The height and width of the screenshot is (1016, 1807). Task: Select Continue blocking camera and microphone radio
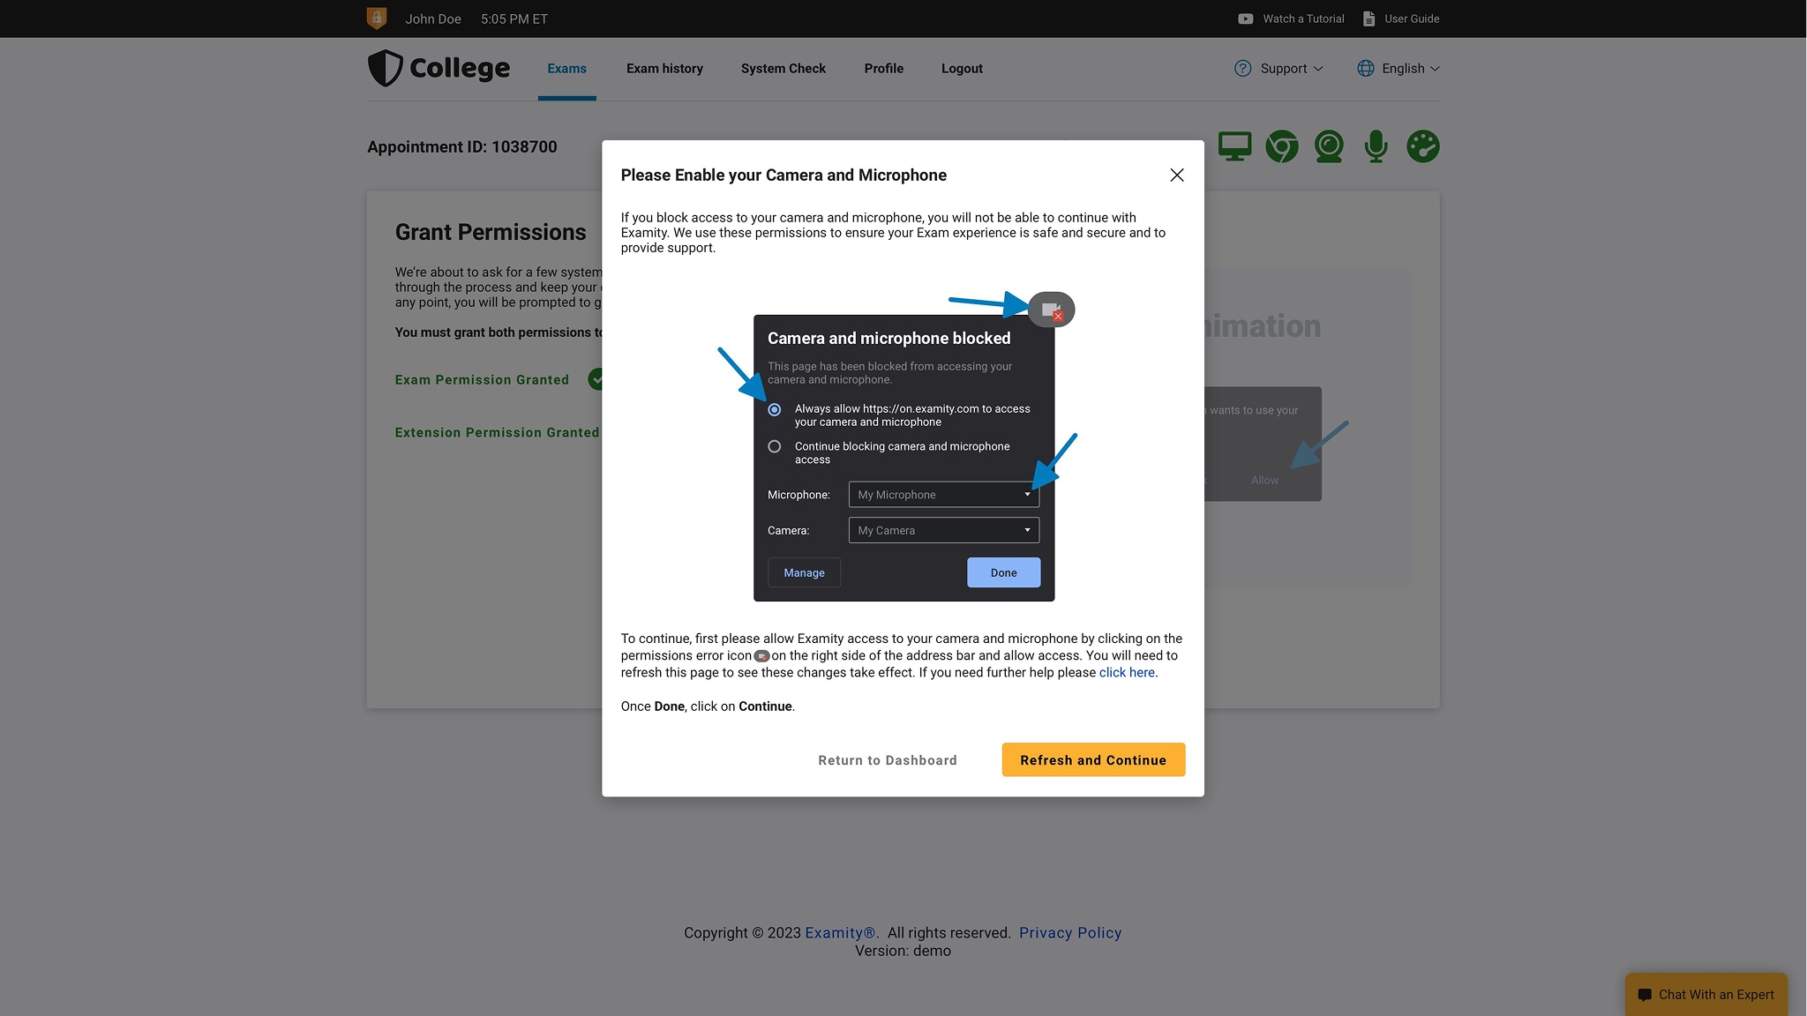pos(774,446)
